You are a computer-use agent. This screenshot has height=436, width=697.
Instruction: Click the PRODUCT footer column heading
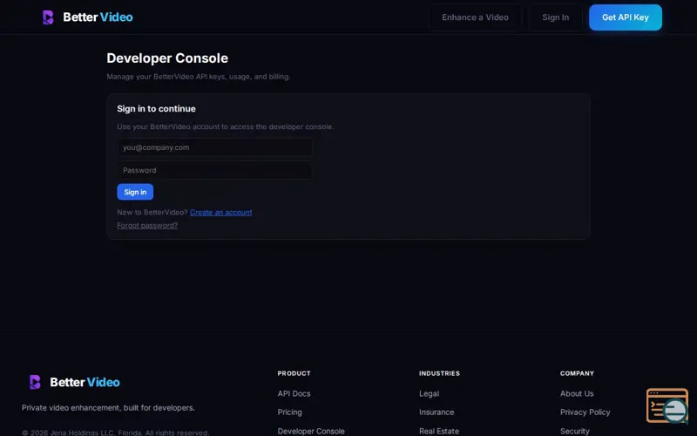294,373
